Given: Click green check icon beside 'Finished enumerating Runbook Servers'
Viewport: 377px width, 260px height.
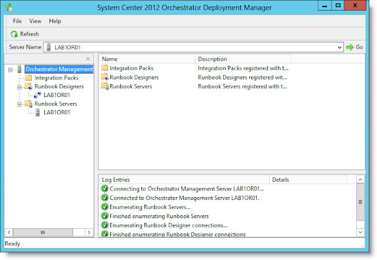Looking at the screenshot, I should pyautogui.click(x=105, y=216).
